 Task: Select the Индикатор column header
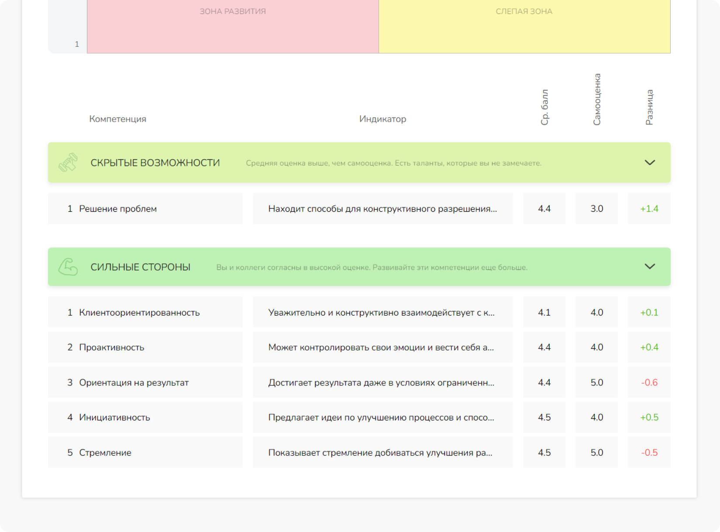382,119
